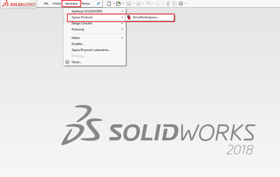Choose Dodatki from the Narzędzia menu
280x177 pixels.
click(x=78, y=44)
